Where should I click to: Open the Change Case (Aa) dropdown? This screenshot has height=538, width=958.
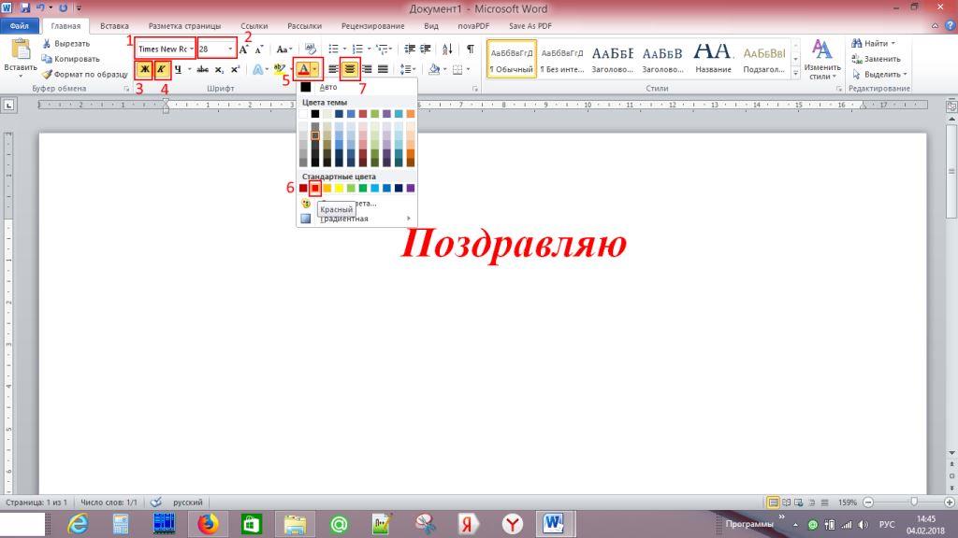click(x=284, y=49)
